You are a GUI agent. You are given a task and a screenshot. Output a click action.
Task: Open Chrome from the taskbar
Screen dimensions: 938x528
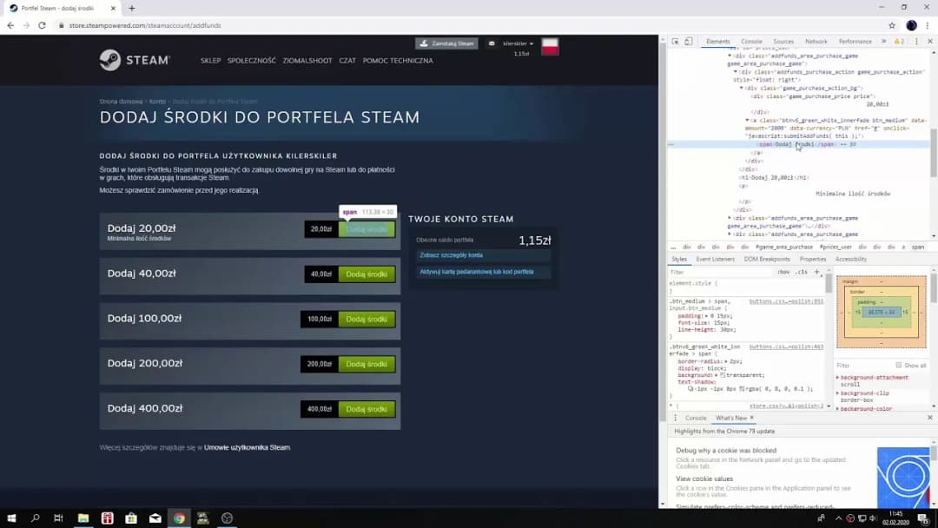click(178, 518)
